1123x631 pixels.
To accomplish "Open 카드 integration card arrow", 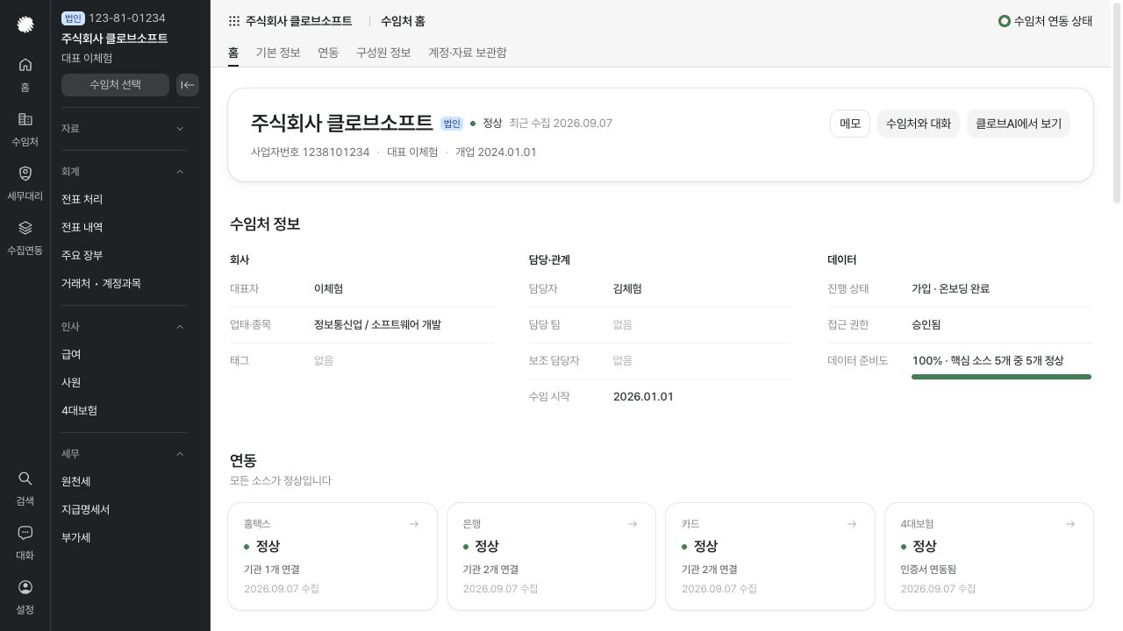I will point(852,524).
